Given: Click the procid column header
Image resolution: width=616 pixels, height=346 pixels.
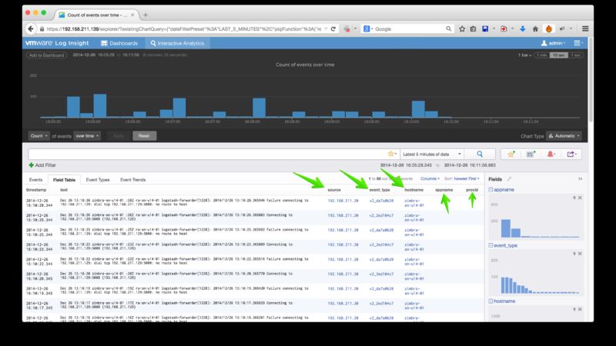Looking at the screenshot, I should click(x=472, y=190).
